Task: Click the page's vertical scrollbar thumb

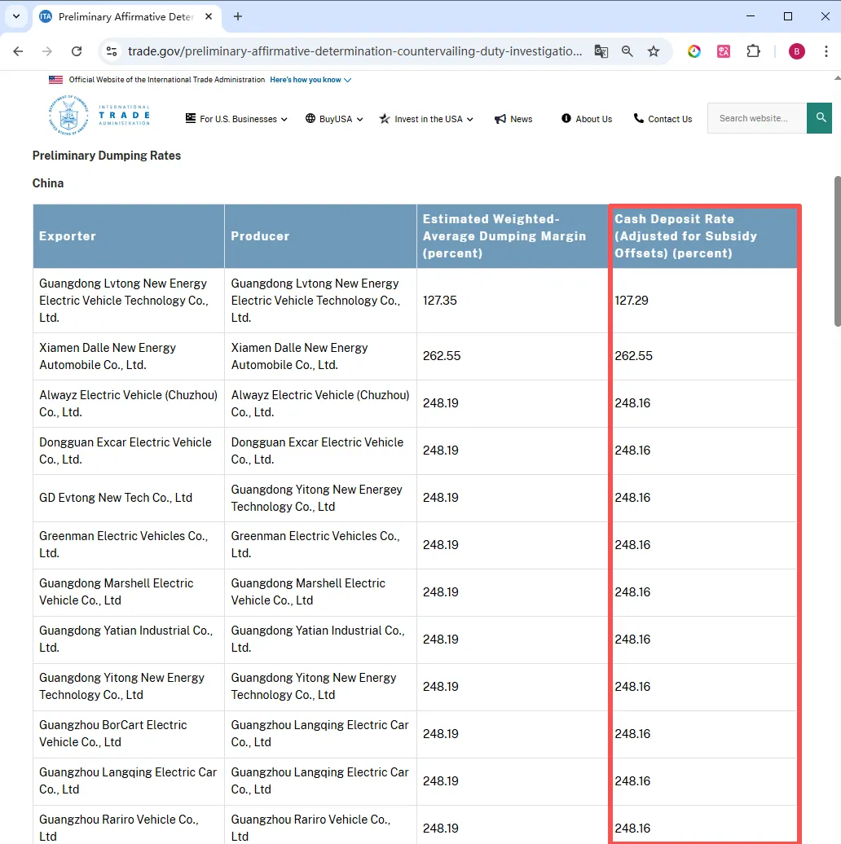Action: 836,251
